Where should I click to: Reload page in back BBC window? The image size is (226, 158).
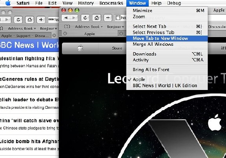(18, 20)
